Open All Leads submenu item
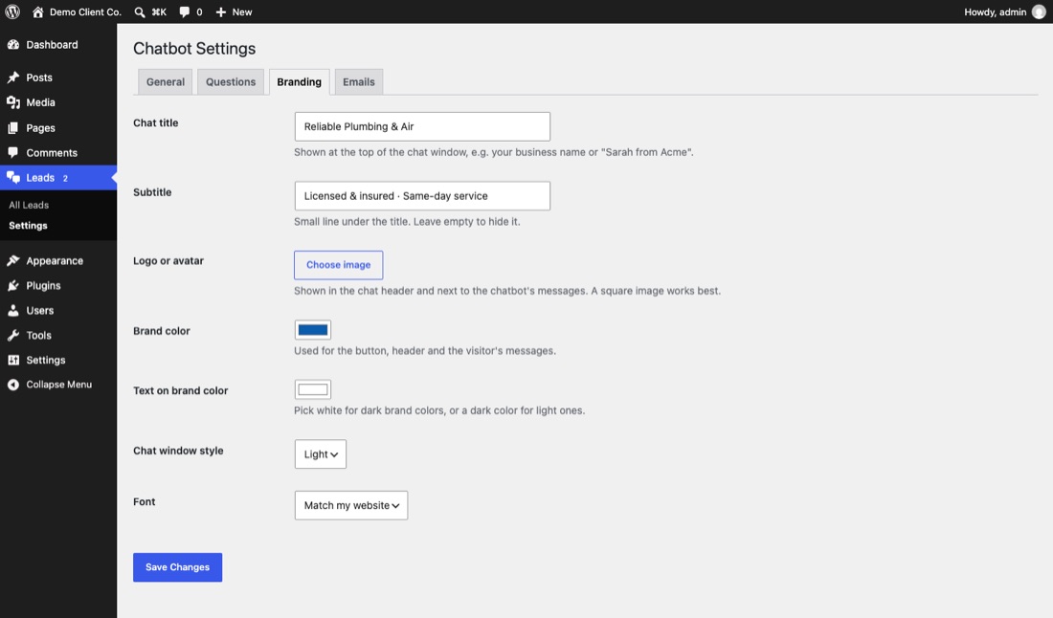Viewport: 1053px width, 618px height. pos(29,205)
